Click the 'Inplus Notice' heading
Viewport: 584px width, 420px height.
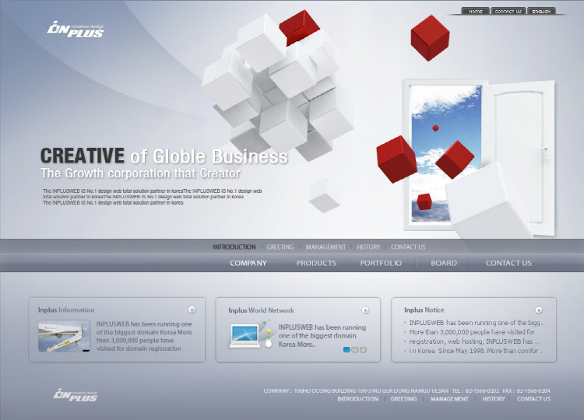424,310
